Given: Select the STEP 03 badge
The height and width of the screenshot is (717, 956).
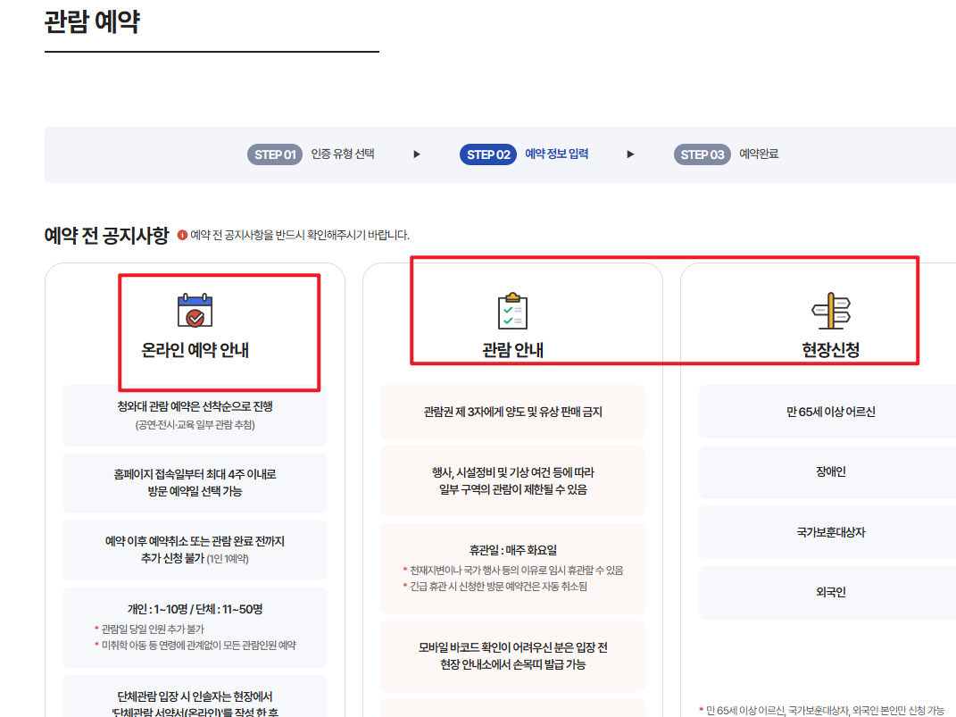Looking at the screenshot, I should (702, 154).
